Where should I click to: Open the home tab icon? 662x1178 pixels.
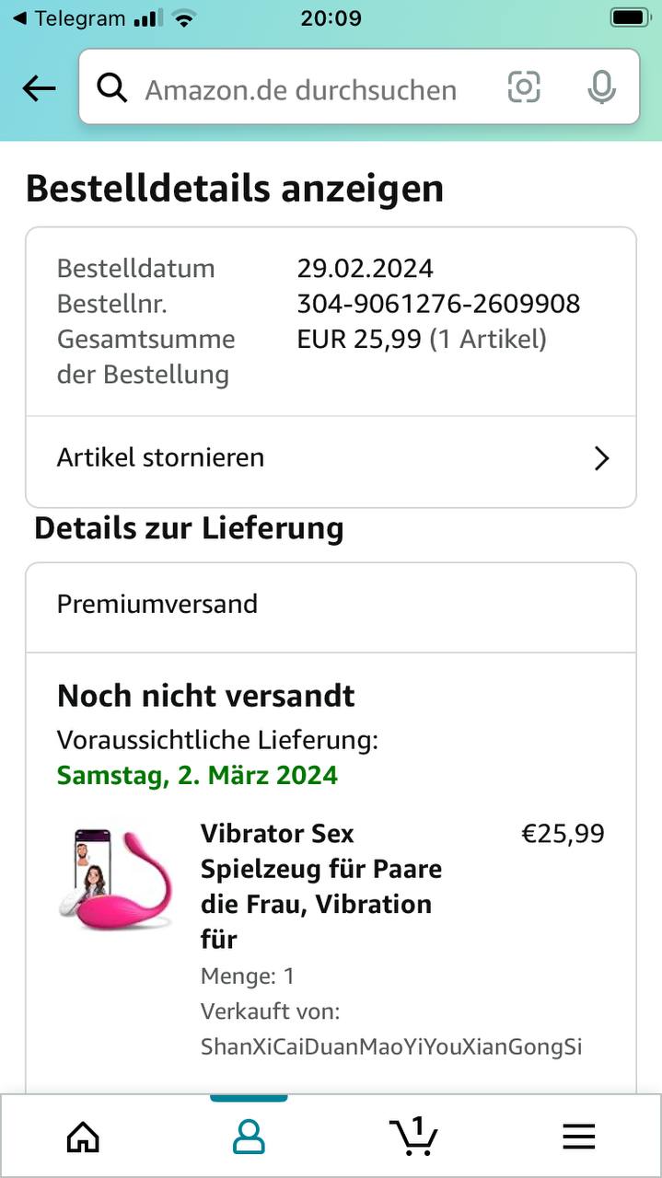coord(83,1137)
